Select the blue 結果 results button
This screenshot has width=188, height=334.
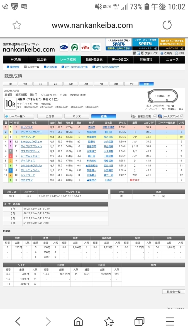coord(104,116)
